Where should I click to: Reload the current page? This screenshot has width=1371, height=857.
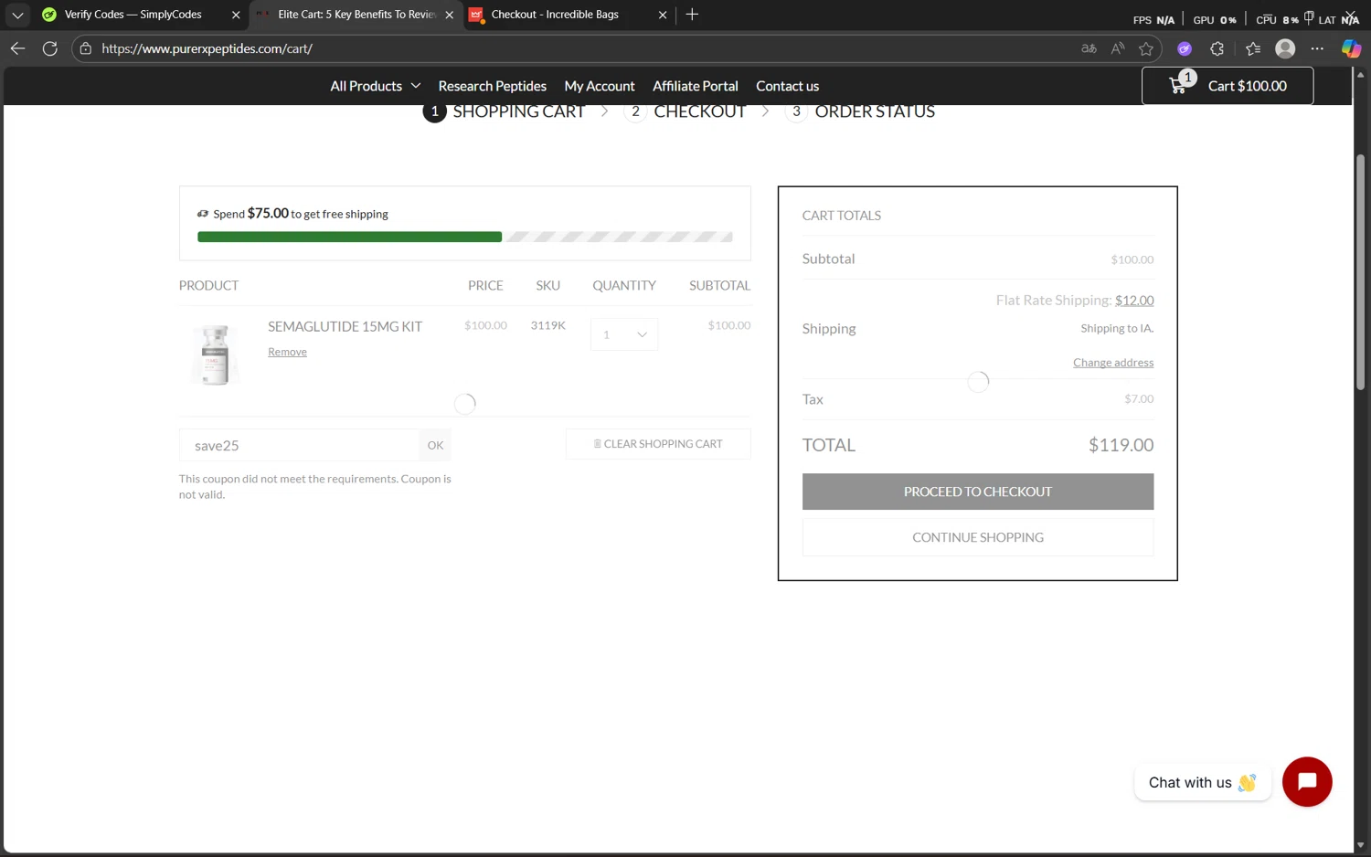point(50,48)
